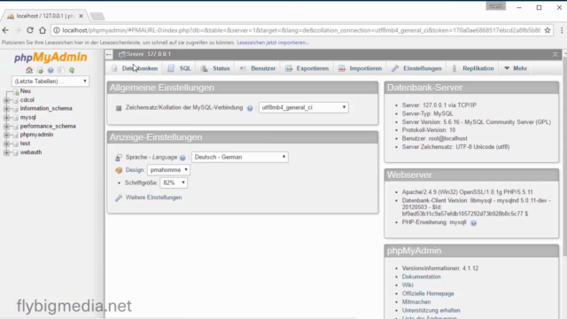Switch to the Status tab

[x=215, y=68]
